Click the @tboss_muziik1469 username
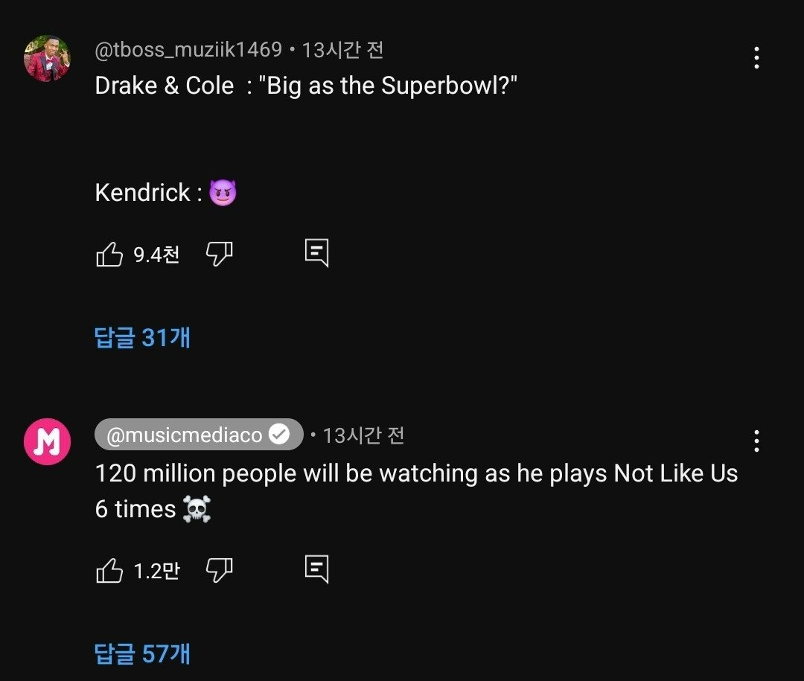This screenshot has width=804, height=681. click(188, 50)
